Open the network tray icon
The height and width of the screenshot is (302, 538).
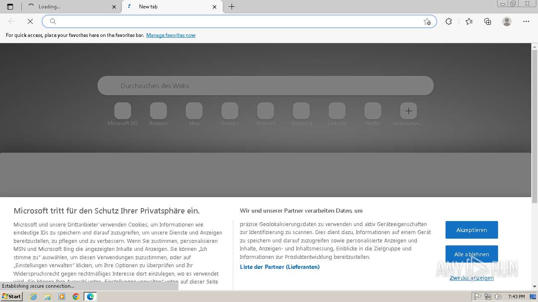488,297
